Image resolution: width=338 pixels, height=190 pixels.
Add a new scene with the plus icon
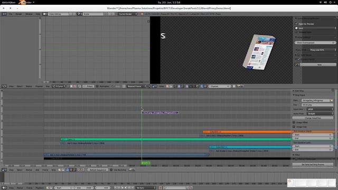click(x=109, y=14)
